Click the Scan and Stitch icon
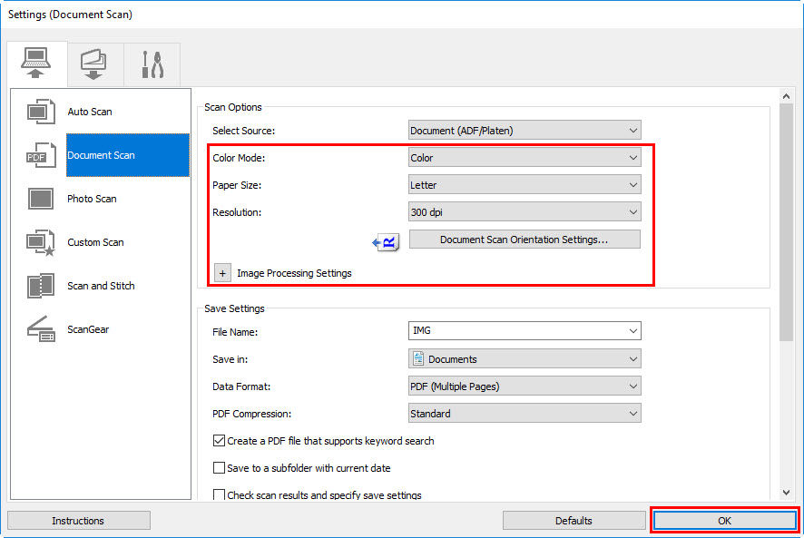Viewport: 804px width, 538px height. (40, 286)
